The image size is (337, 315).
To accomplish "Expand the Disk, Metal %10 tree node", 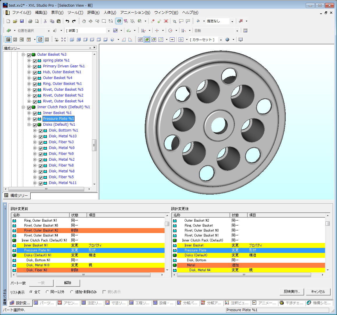I will (x=35, y=136).
